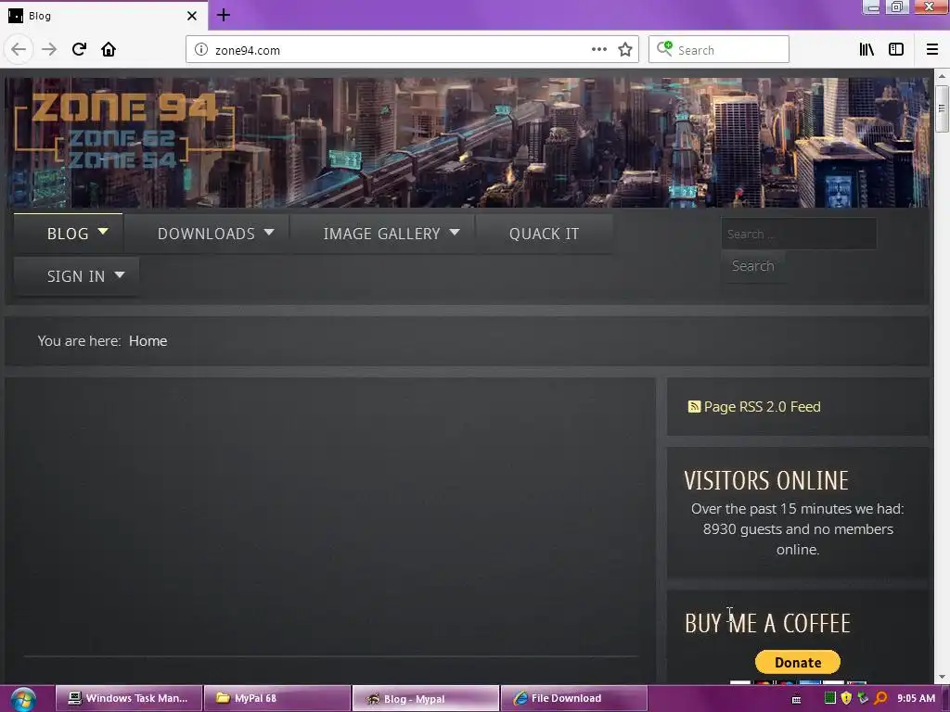This screenshot has height=712, width=950.
Task: Go back with the browser back arrow
Action: 19,50
